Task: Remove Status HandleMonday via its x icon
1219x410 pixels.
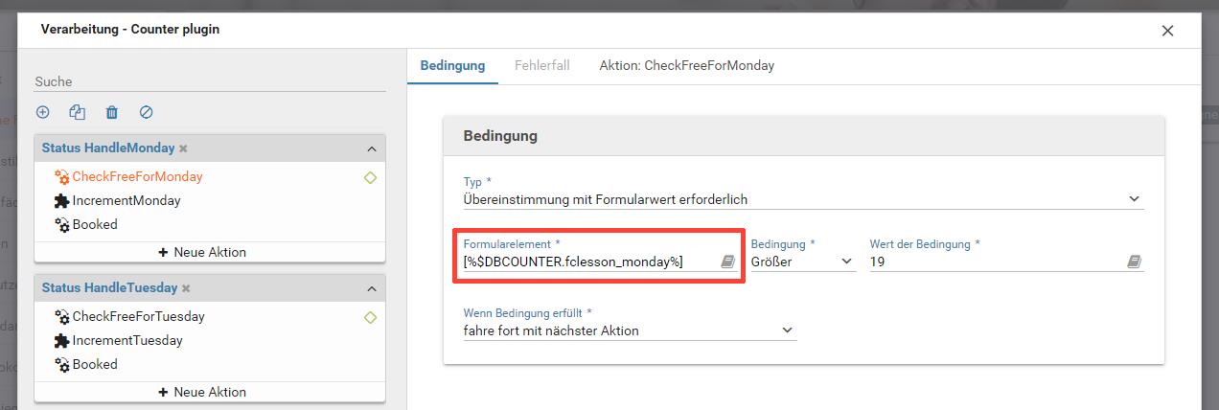Action: click(183, 148)
